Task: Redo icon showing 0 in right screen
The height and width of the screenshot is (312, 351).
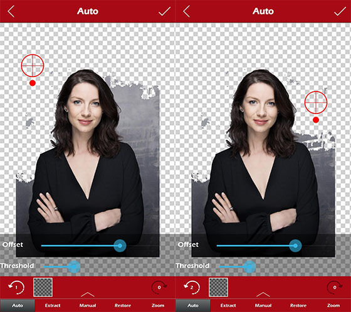Action: point(335,287)
